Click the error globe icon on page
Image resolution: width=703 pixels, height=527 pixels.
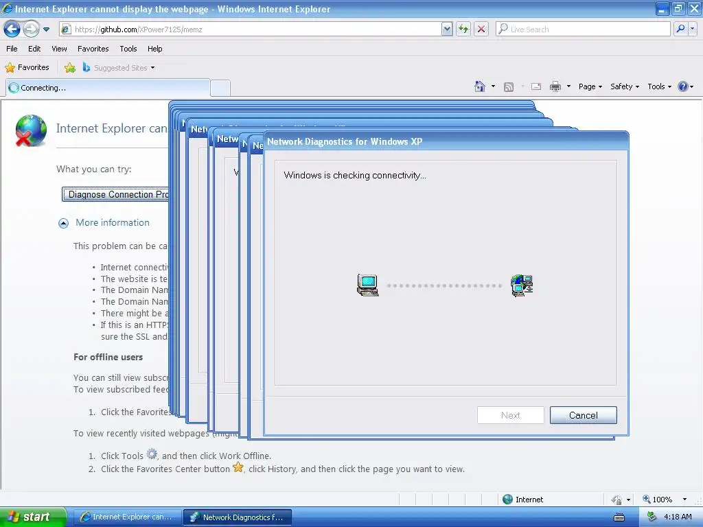[31, 130]
